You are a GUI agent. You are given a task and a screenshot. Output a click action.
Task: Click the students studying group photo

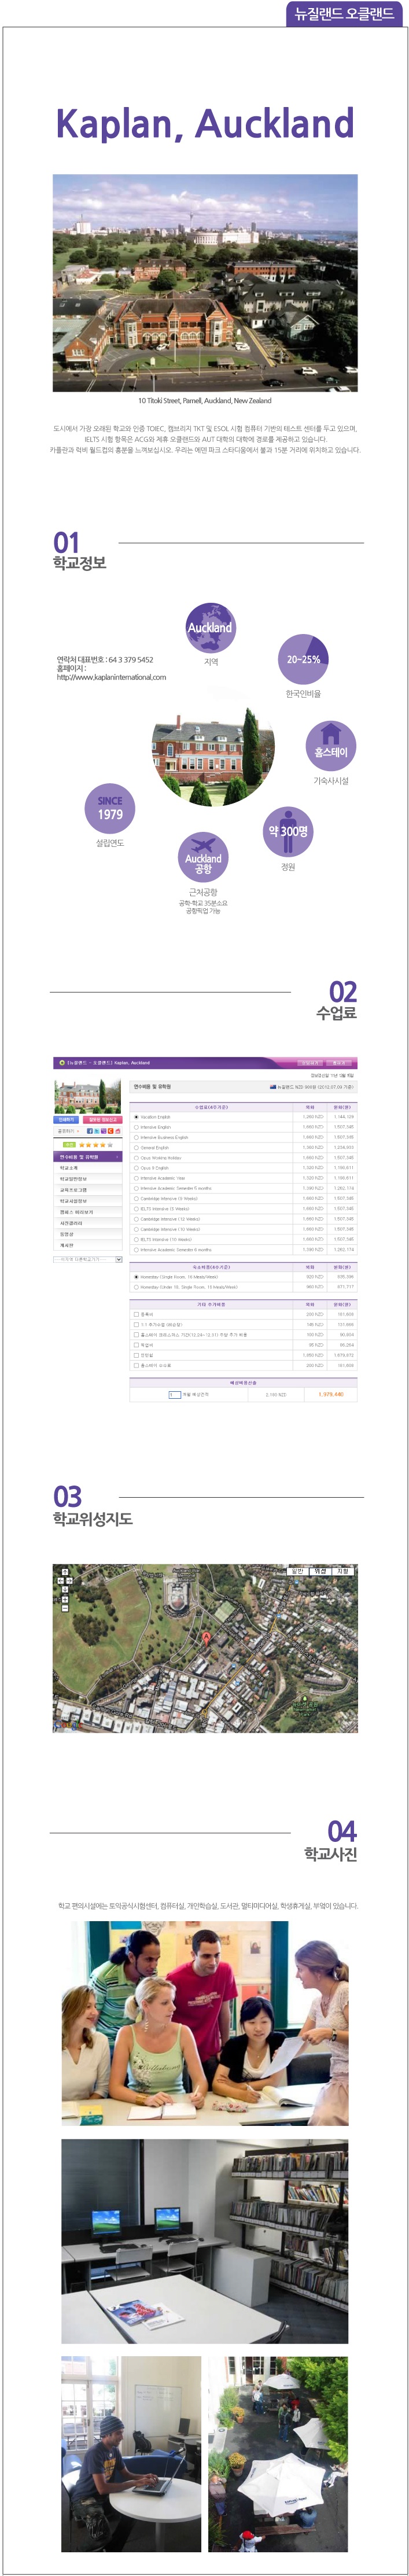point(205,2023)
